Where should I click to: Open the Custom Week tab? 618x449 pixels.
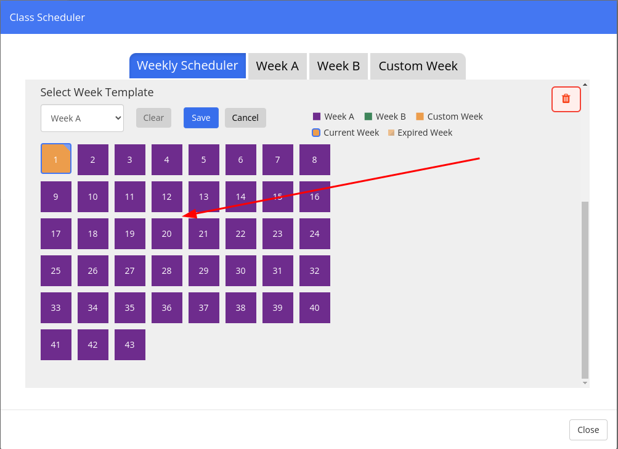(418, 66)
